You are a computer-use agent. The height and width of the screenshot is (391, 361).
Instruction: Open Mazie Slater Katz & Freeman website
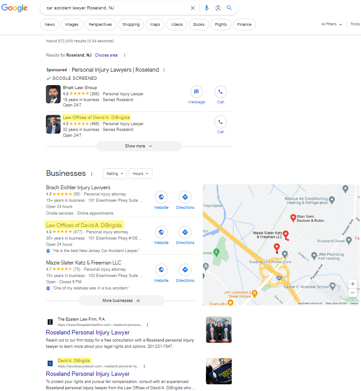(161, 269)
